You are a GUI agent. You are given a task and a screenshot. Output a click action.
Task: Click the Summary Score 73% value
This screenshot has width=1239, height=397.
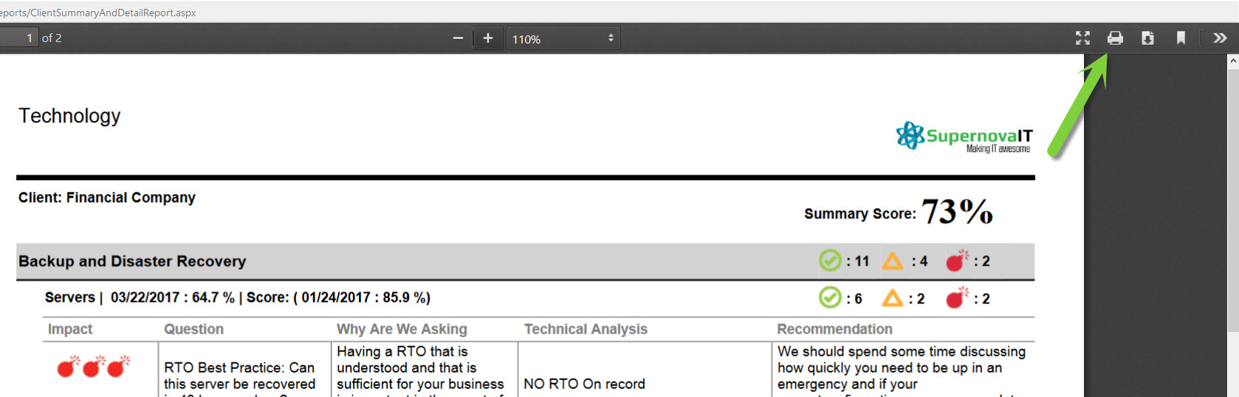[x=957, y=212]
